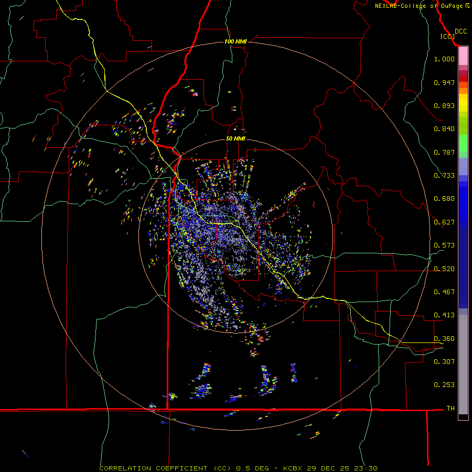472x472 pixels.
Task: Click the 0.5 DEG elevation text
Action: pyautogui.click(x=252, y=468)
